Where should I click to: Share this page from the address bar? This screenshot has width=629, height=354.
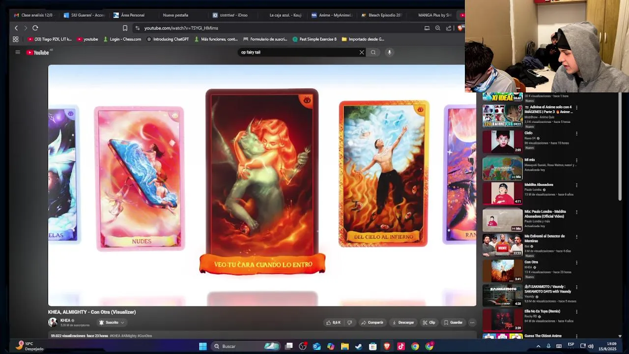coord(449,28)
